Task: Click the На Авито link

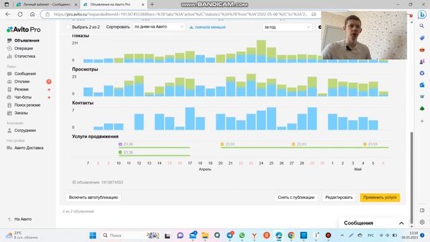Action: 23,219
